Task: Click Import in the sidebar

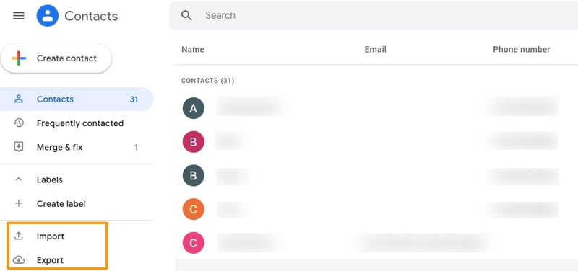Action: coord(51,236)
